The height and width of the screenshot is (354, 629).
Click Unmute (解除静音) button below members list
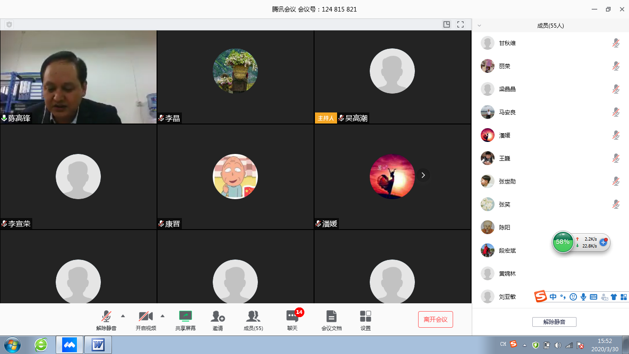(x=554, y=322)
